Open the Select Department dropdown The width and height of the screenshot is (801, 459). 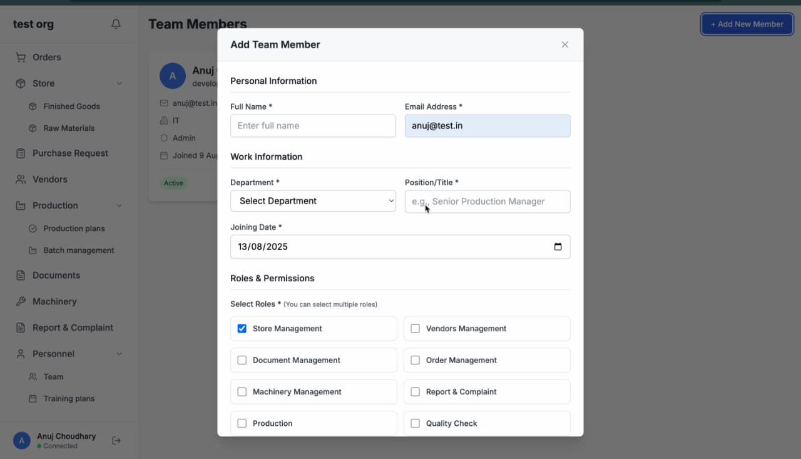click(x=313, y=201)
